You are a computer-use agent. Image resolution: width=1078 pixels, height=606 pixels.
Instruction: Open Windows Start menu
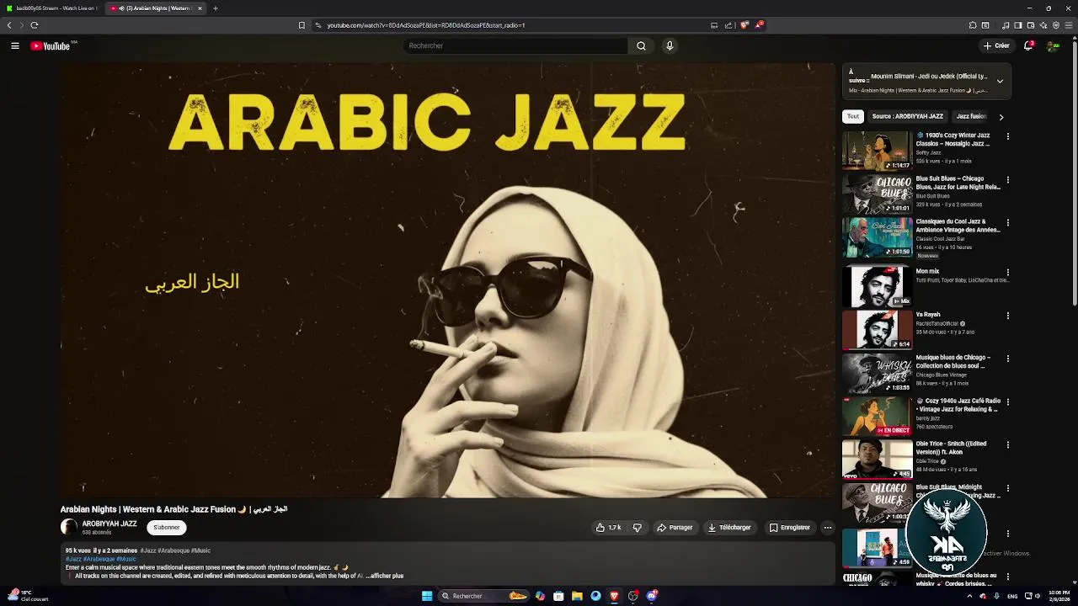point(427,596)
